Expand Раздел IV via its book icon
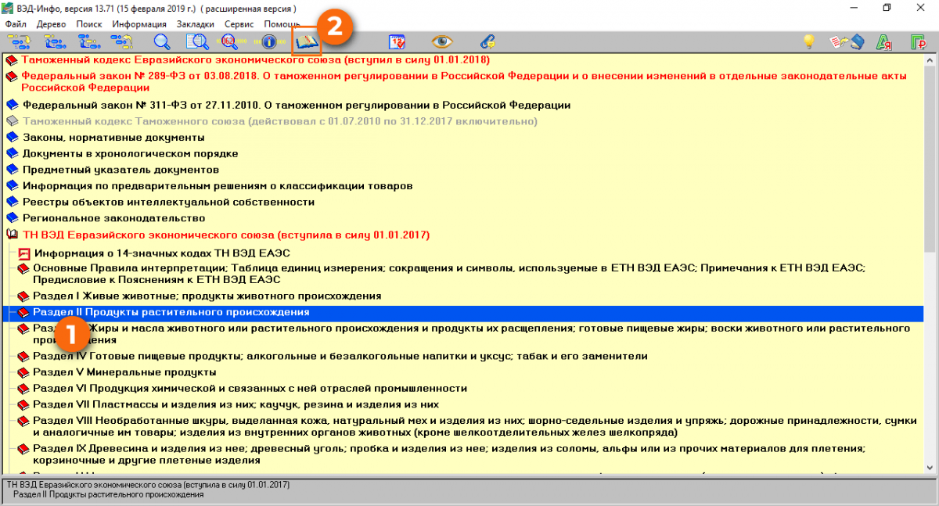939x506 pixels. click(x=23, y=357)
